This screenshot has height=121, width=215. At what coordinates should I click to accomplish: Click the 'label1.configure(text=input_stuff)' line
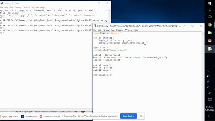pyautogui.click(x=122, y=43)
